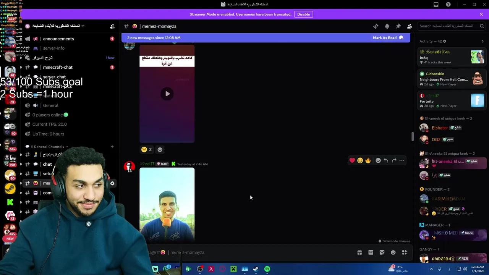This screenshot has height=275, width=489.
Task: Mark As Read new messages bar
Action: pyautogui.click(x=388, y=37)
